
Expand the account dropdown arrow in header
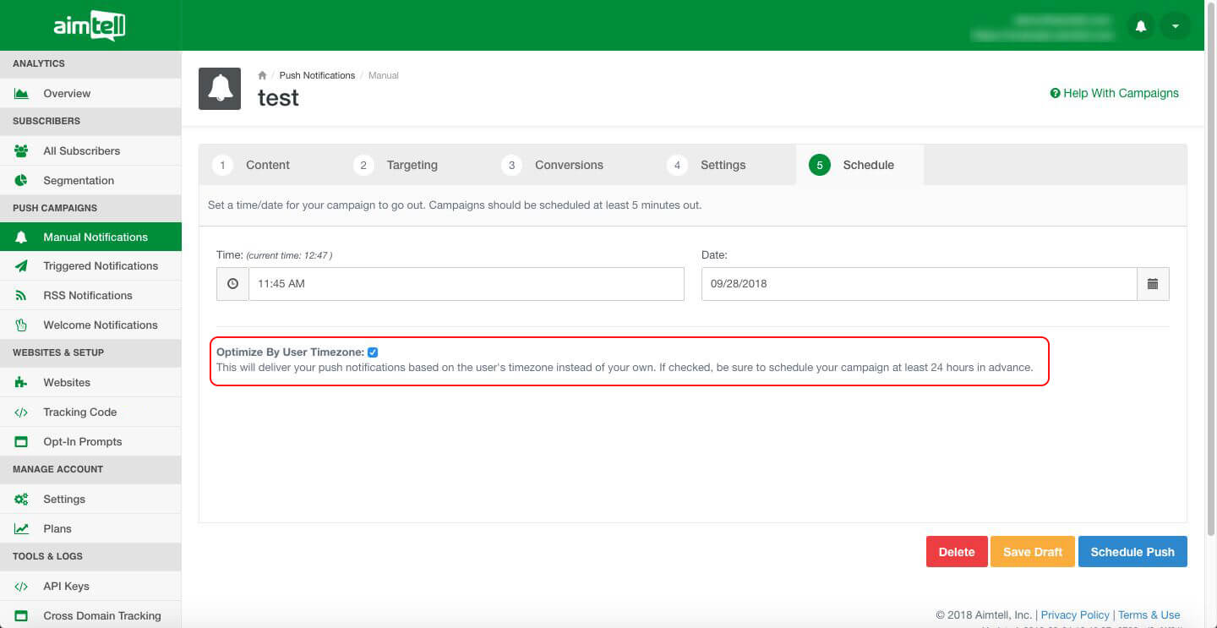(1175, 26)
